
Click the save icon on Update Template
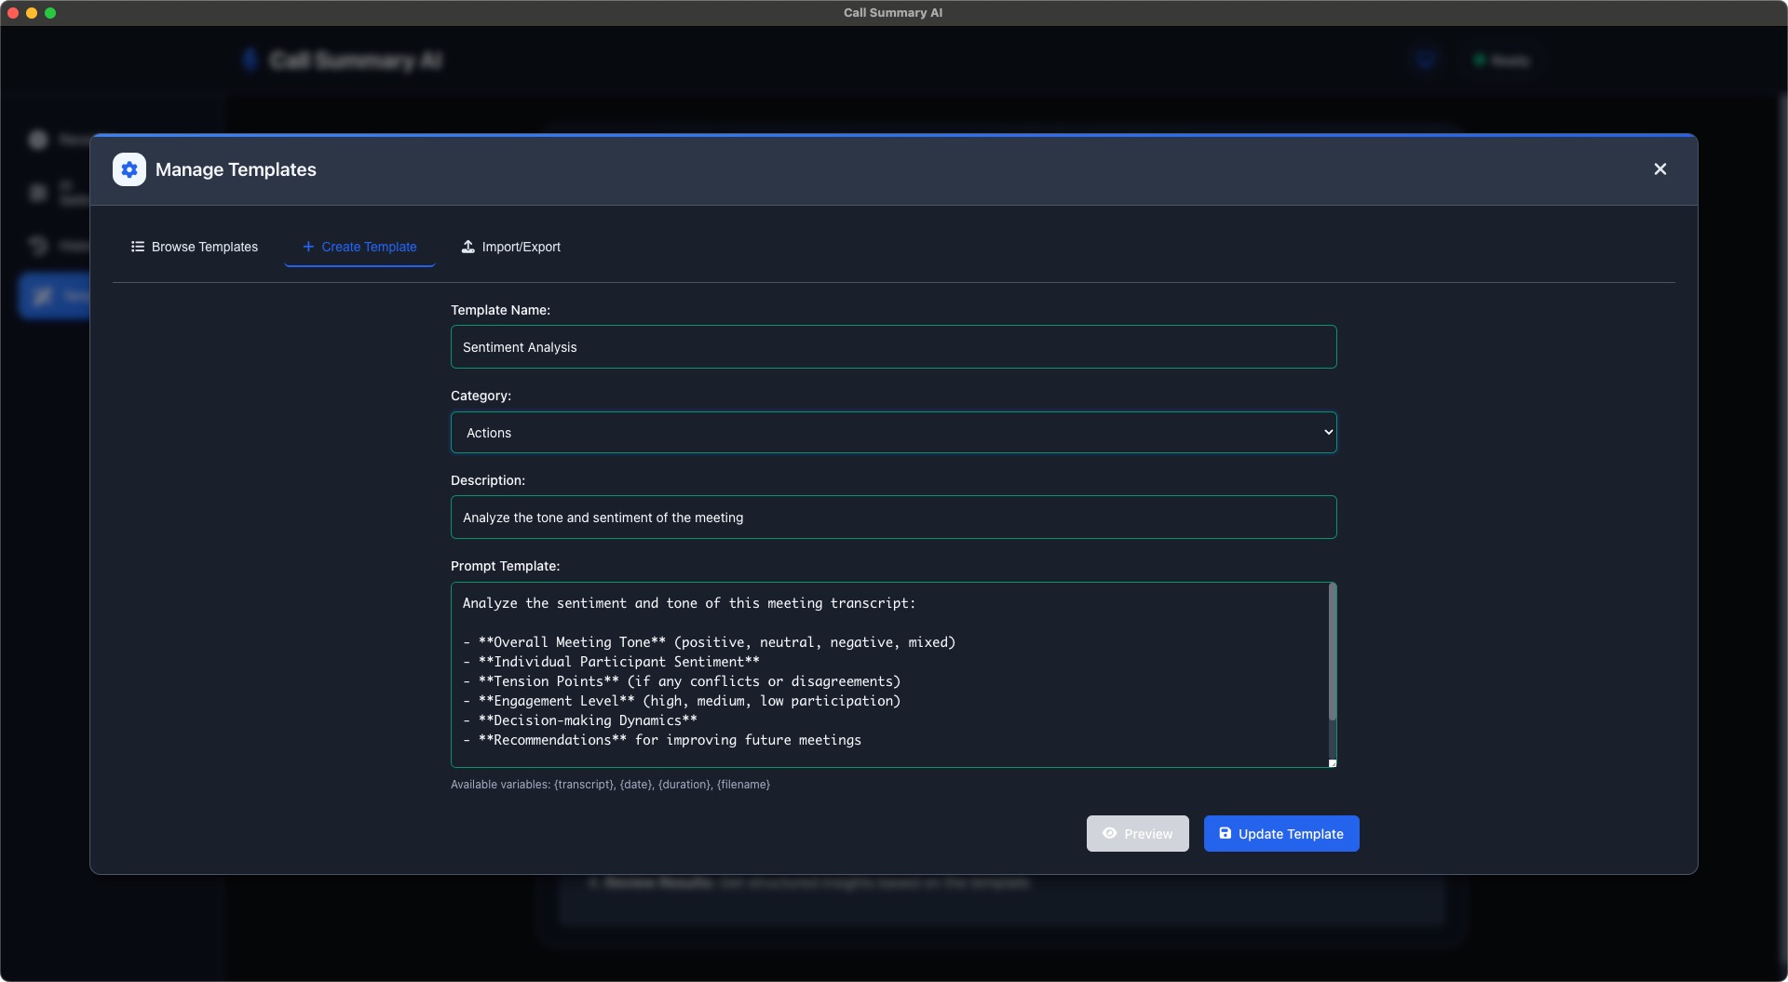[1225, 833]
